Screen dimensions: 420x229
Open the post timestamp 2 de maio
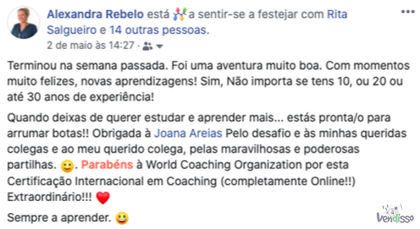click(x=90, y=46)
